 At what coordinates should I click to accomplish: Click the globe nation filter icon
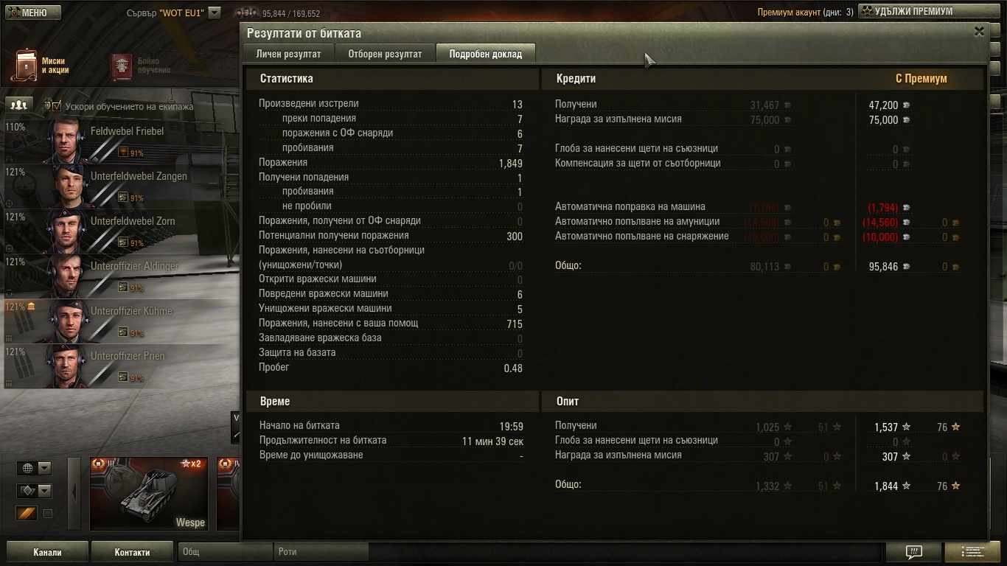(x=27, y=468)
